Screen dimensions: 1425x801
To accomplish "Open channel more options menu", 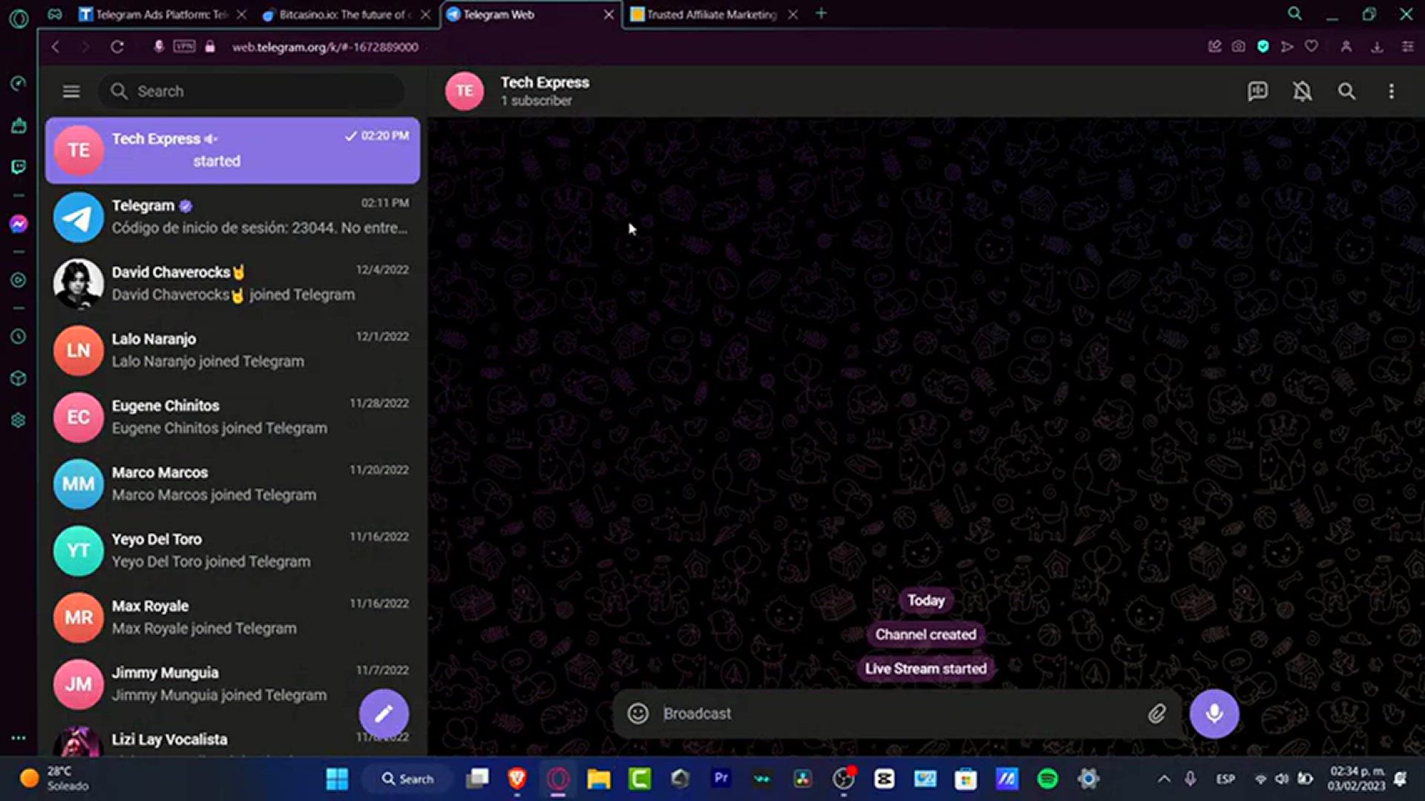I will tap(1391, 91).
